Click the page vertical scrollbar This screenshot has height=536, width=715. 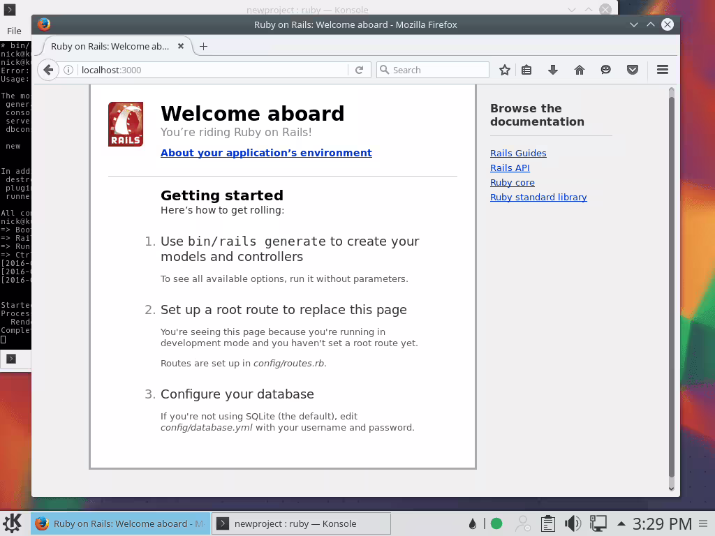point(671,287)
